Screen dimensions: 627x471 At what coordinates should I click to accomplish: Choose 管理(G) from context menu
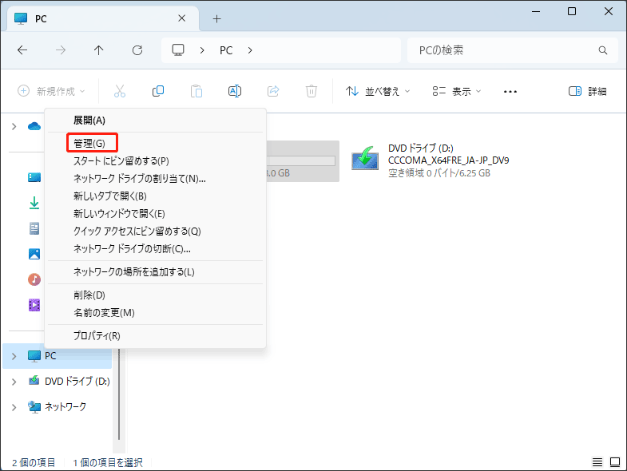coord(155,144)
